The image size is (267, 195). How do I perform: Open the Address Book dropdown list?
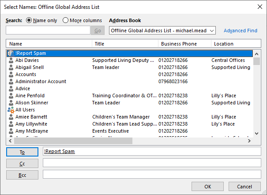[x=211, y=31]
